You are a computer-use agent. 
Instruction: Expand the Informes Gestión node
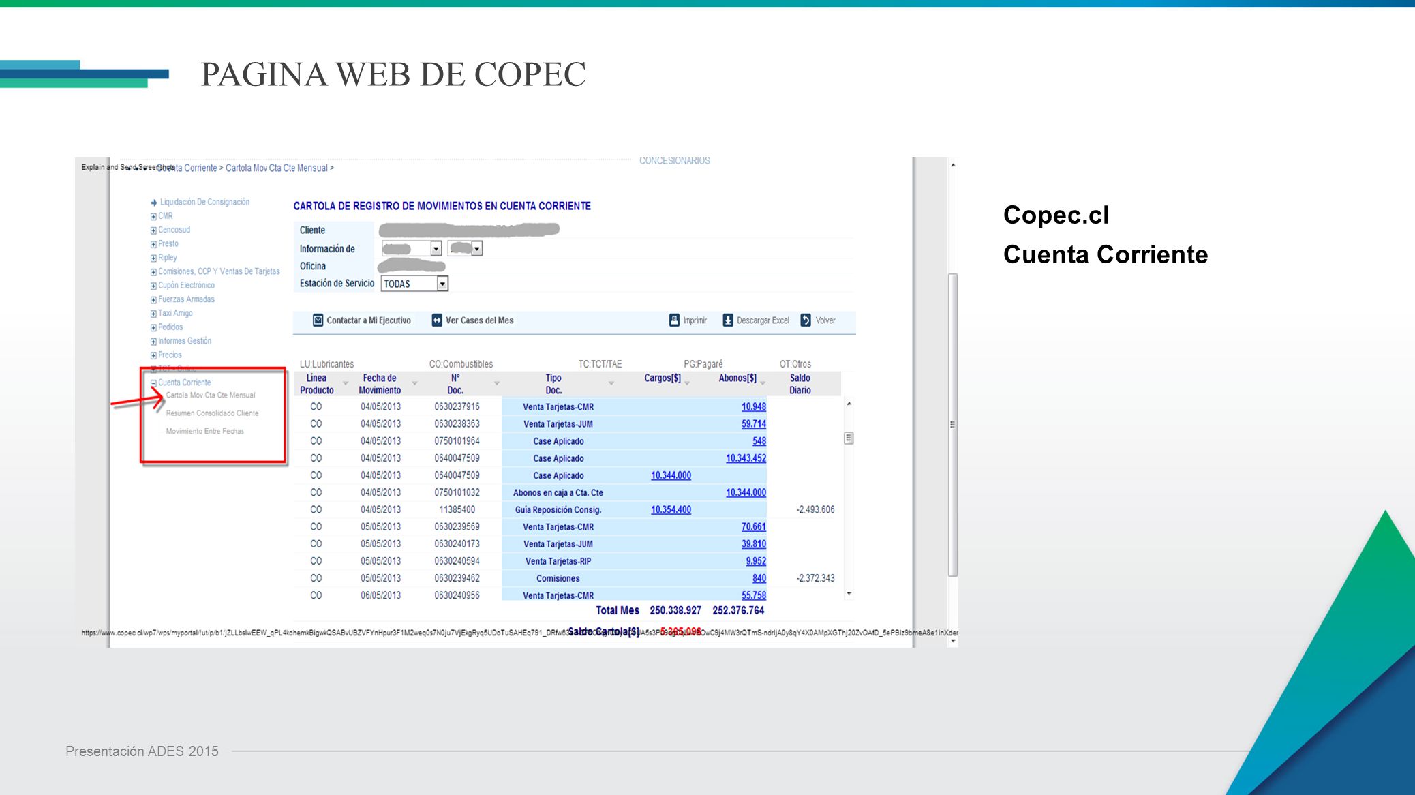coord(153,342)
